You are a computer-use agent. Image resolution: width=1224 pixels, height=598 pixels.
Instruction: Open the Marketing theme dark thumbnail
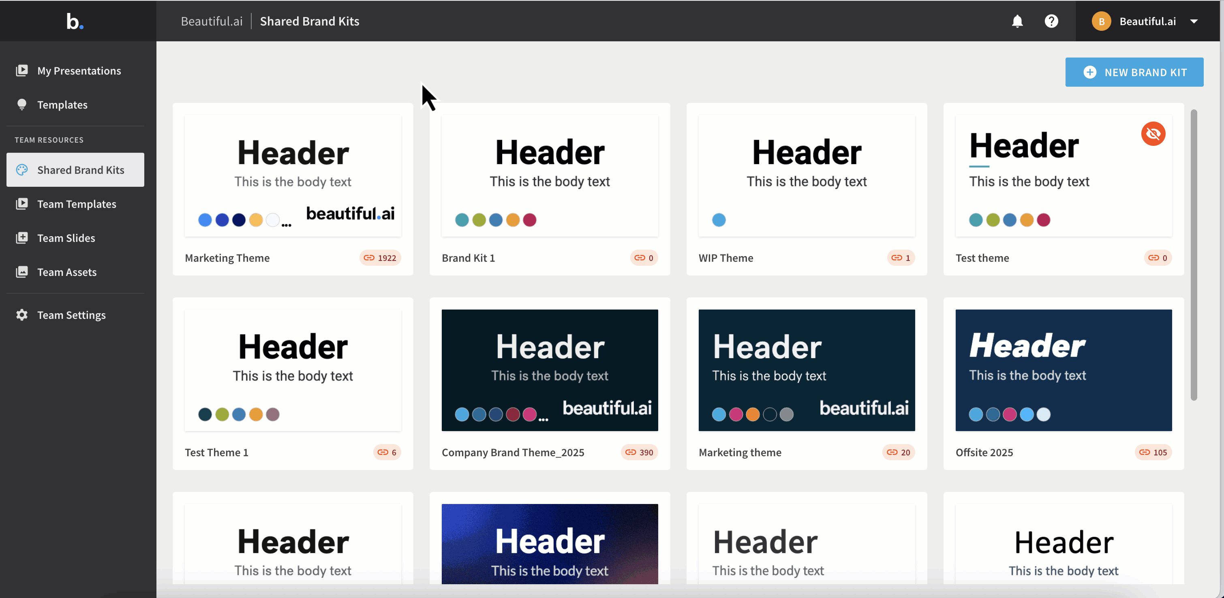click(x=807, y=370)
